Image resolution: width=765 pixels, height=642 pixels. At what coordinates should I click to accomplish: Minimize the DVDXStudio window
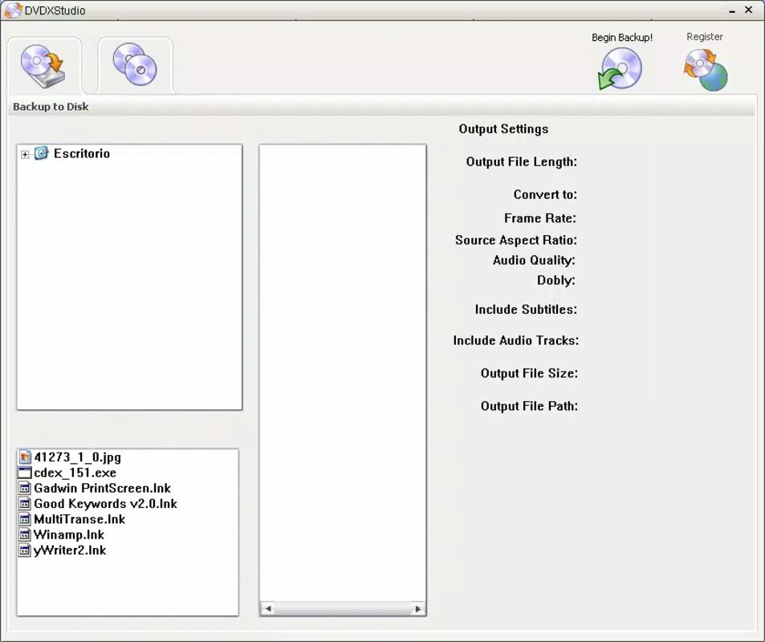click(732, 10)
